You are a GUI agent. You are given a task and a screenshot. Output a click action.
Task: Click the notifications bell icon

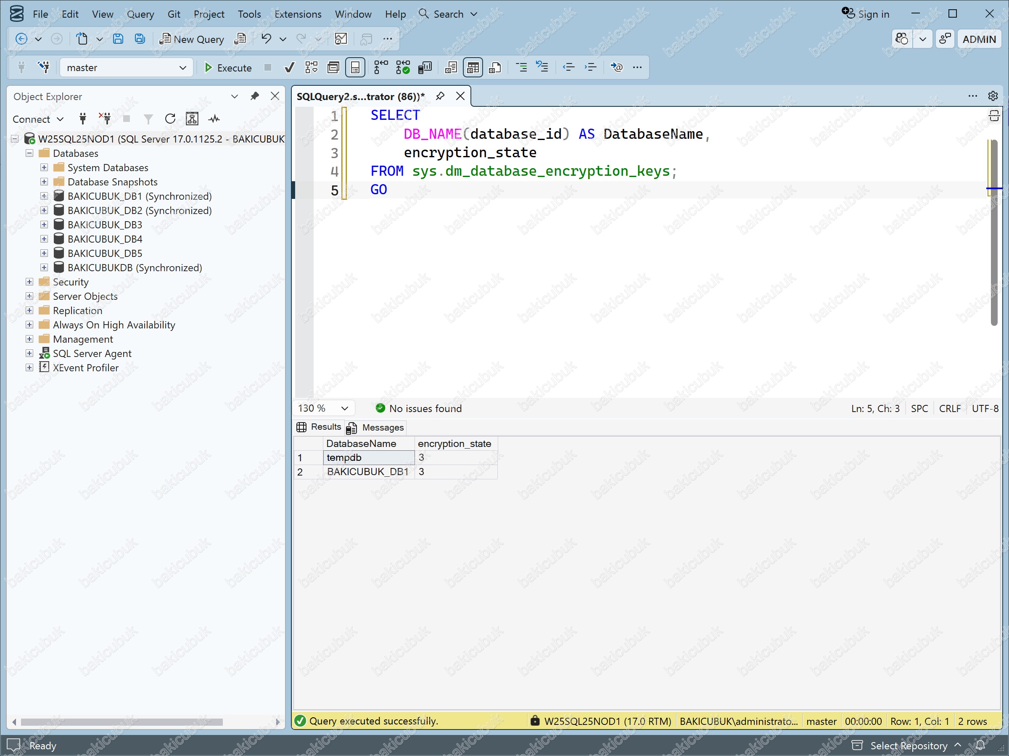pos(980,745)
